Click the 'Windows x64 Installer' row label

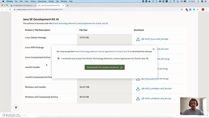coord(36,87)
